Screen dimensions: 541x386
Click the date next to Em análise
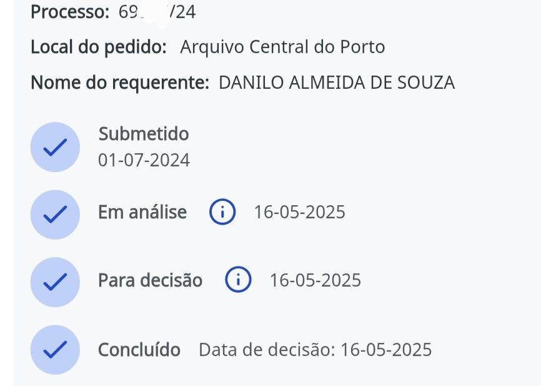coord(299,213)
